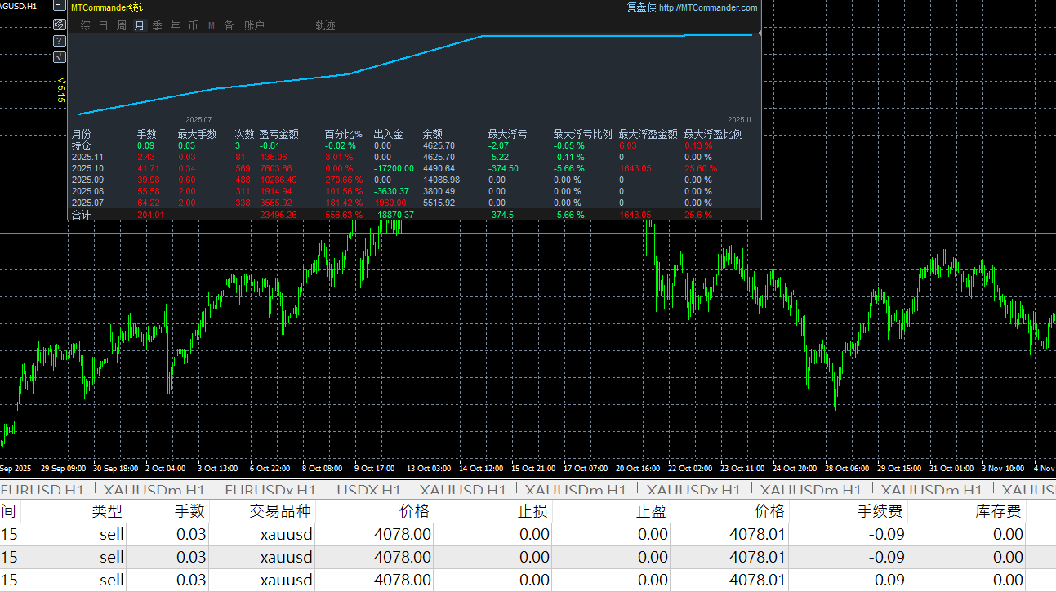Click the total deposit value -18870.37
Screen dimensions: 1056x592
[x=394, y=216]
